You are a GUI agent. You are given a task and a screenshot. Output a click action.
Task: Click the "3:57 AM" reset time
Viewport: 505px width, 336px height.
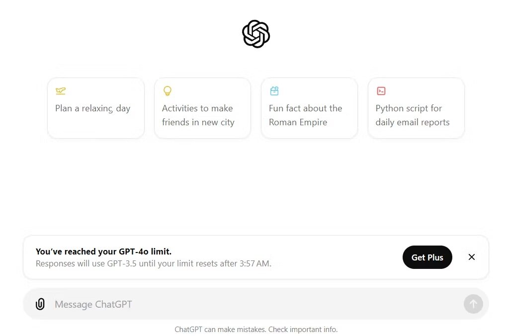pos(254,263)
